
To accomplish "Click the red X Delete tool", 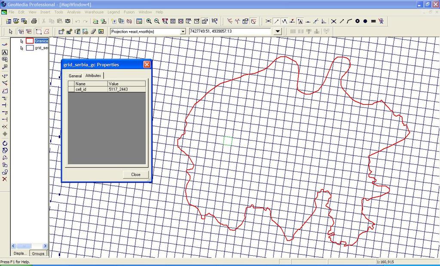I will (5, 179).
